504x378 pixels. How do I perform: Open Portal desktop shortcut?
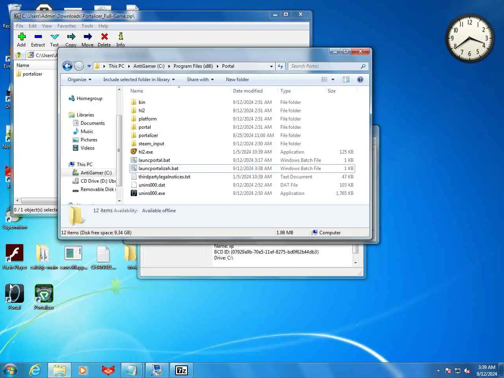(15, 296)
